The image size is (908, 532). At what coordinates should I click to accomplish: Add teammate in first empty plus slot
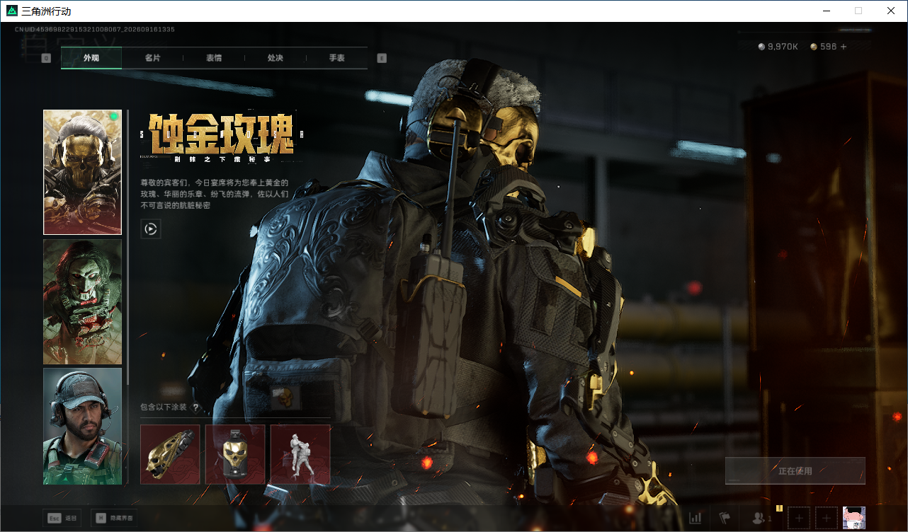pos(799,519)
